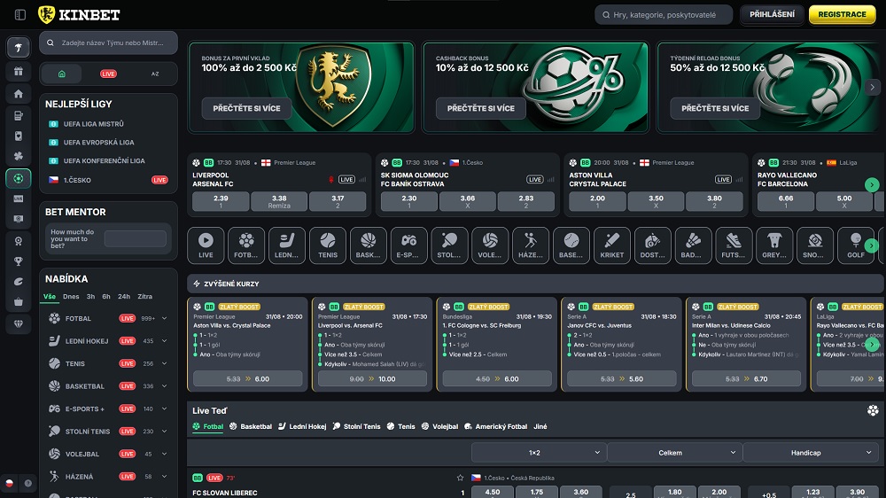Image resolution: width=886 pixels, height=498 pixels.
Task: Click the LIVE play icon in sports row
Action: tap(206, 245)
